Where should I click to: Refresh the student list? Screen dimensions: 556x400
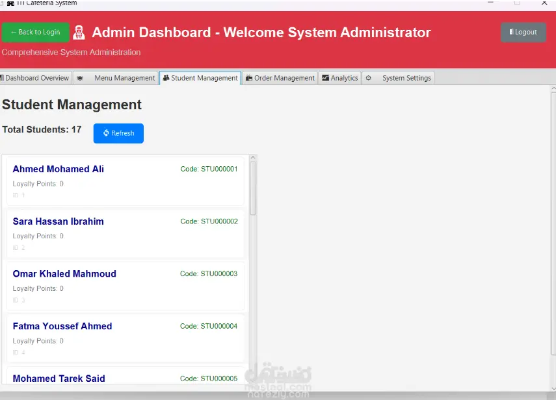coord(118,133)
